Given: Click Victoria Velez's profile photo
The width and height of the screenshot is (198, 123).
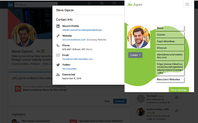Looking at the screenshot, I should pyautogui.click(x=141, y=112).
